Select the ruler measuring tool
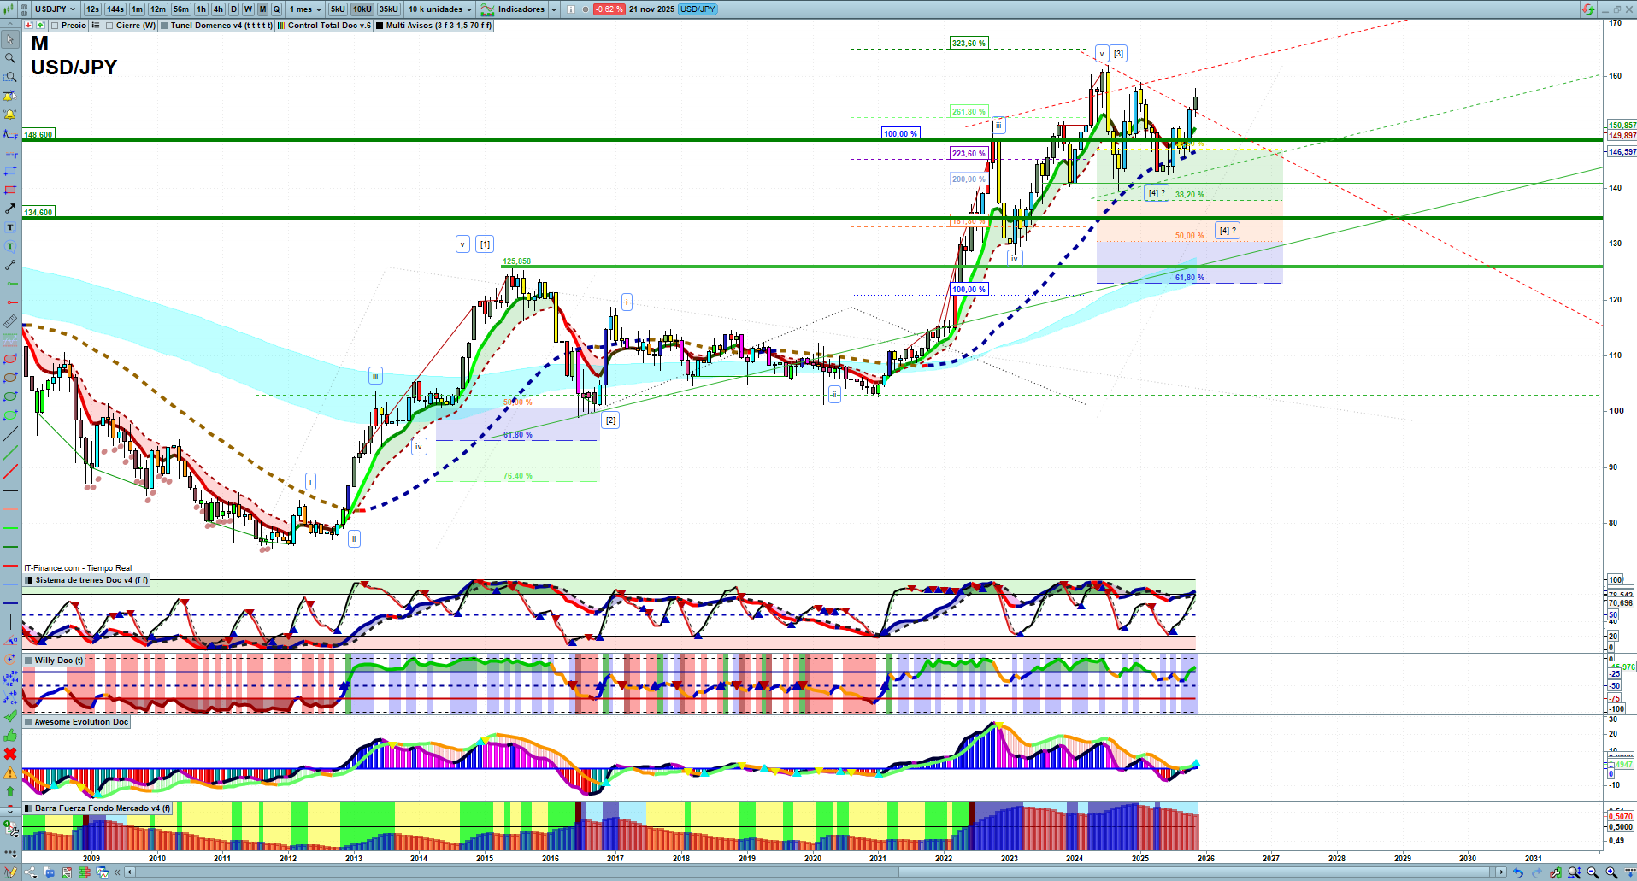The width and height of the screenshot is (1637, 881). tap(10, 321)
